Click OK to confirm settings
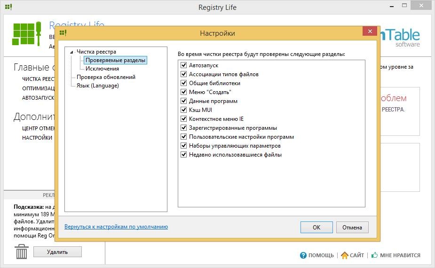Screen dimensions: 435x268 click(316, 228)
